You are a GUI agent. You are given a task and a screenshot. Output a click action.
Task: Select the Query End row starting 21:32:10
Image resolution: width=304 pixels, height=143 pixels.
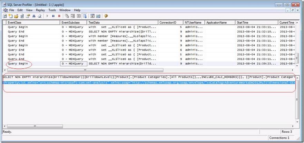click(x=149, y=31)
